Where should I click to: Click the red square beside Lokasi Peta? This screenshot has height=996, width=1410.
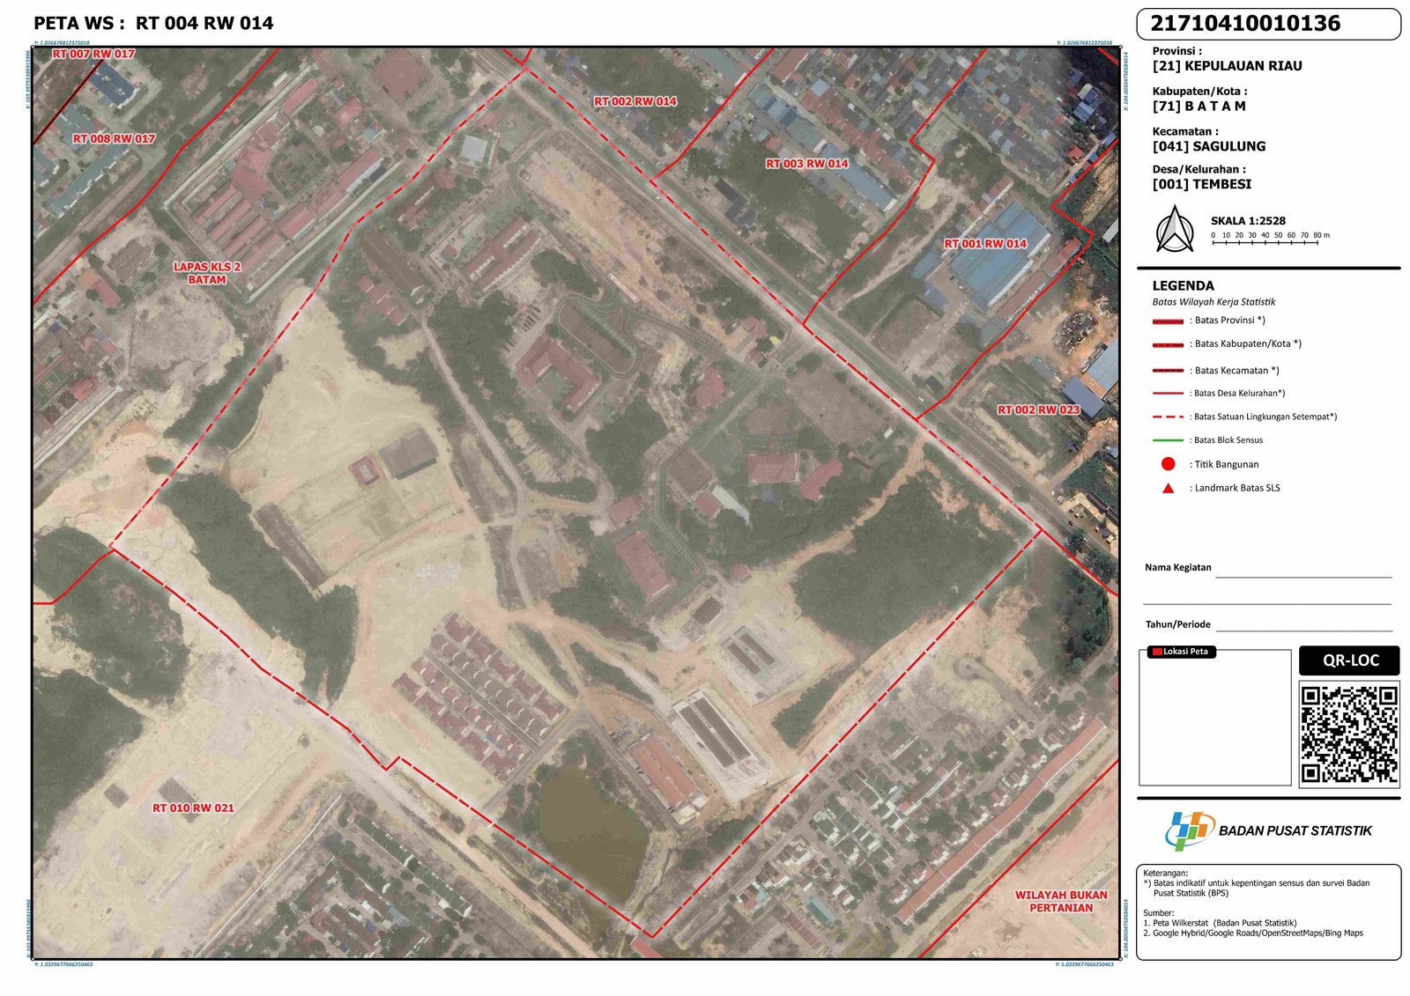(1156, 652)
